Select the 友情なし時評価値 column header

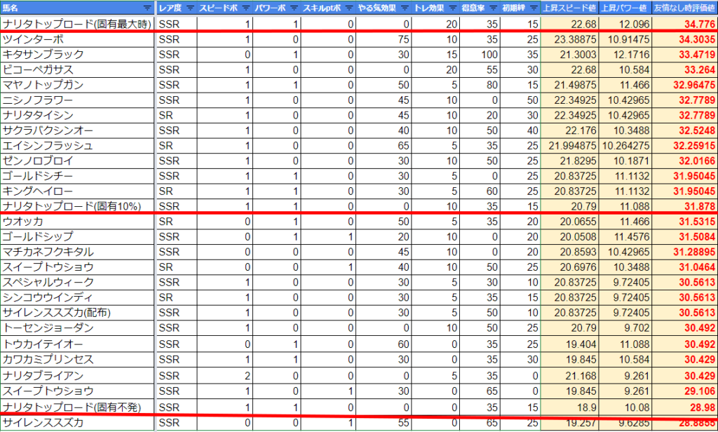pos(684,8)
